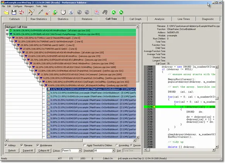Click filter icon of 0.31% OnSortBubblesort row
Viewport: 225px width, 163px height.
49,92
